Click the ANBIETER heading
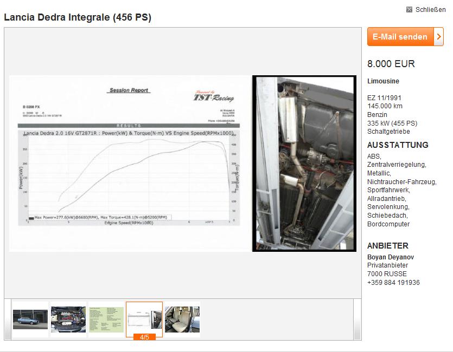Viewport: 453px width, 352px height. coord(388,246)
